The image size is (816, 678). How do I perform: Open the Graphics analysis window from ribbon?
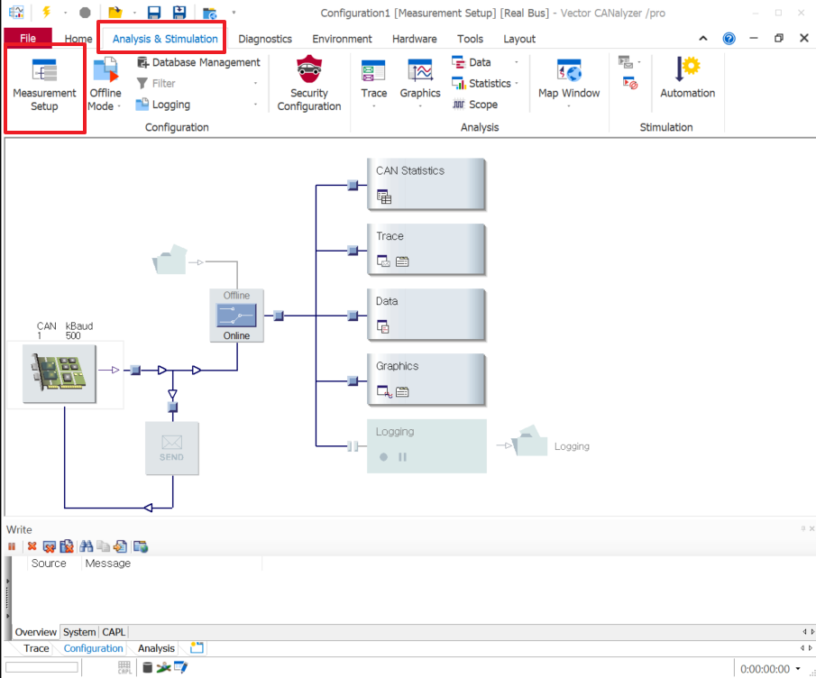pyautogui.click(x=420, y=79)
